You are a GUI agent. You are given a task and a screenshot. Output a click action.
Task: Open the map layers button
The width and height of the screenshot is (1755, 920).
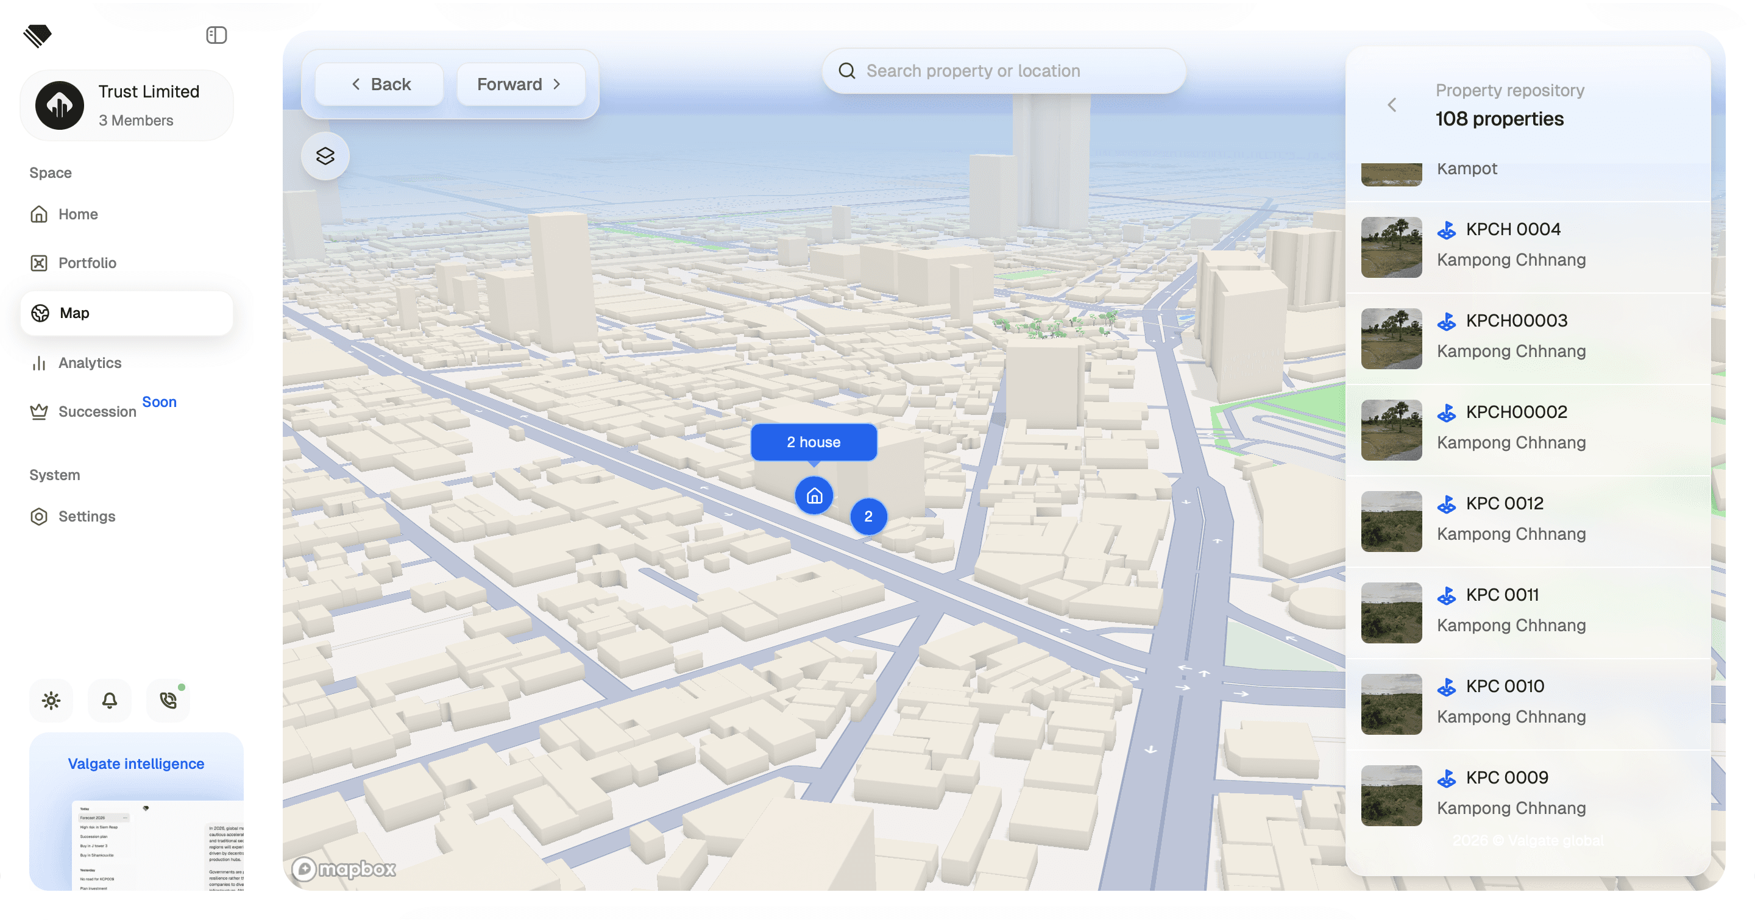(325, 156)
